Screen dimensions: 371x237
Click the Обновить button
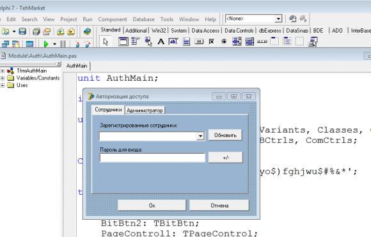[225, 135]
